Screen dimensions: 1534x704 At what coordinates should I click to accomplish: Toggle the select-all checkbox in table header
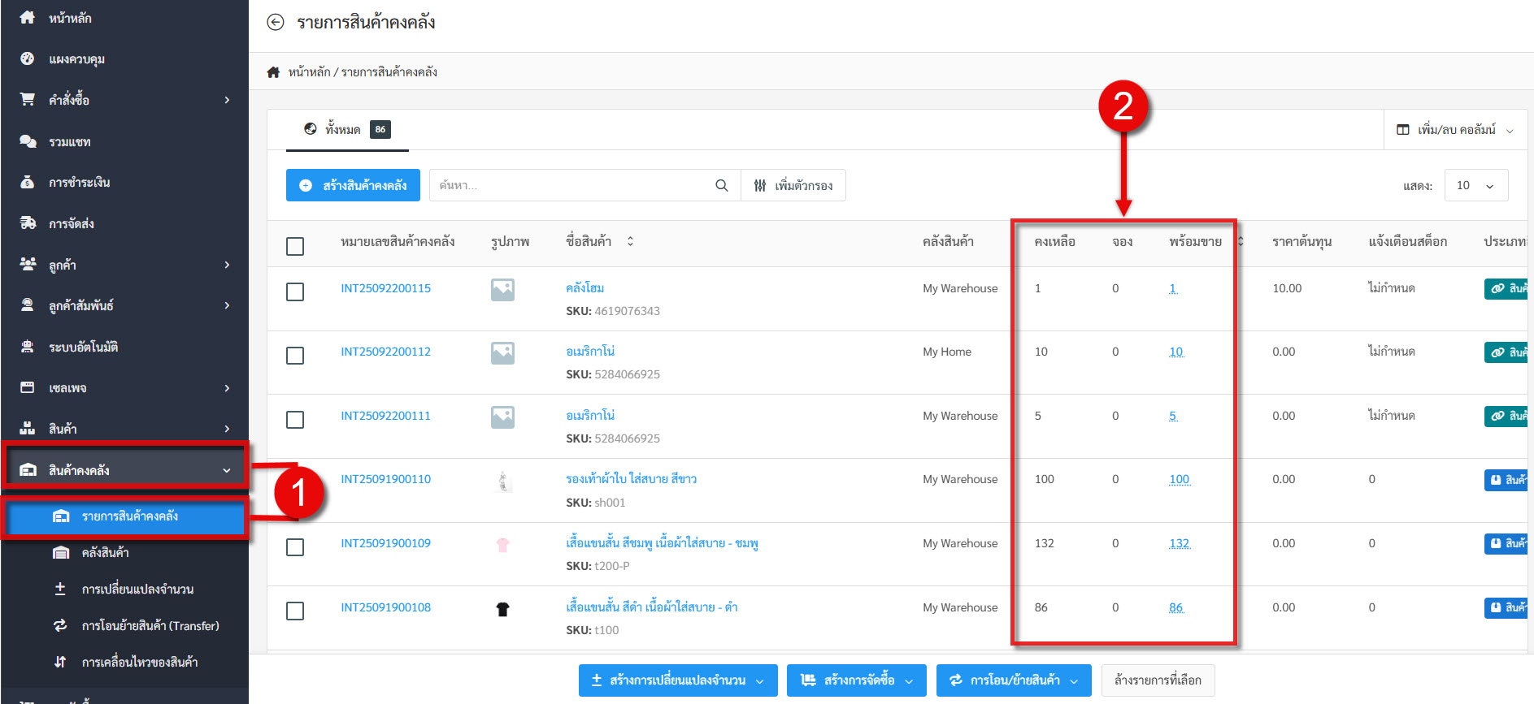pyautogui.click(x=295, y=246)
